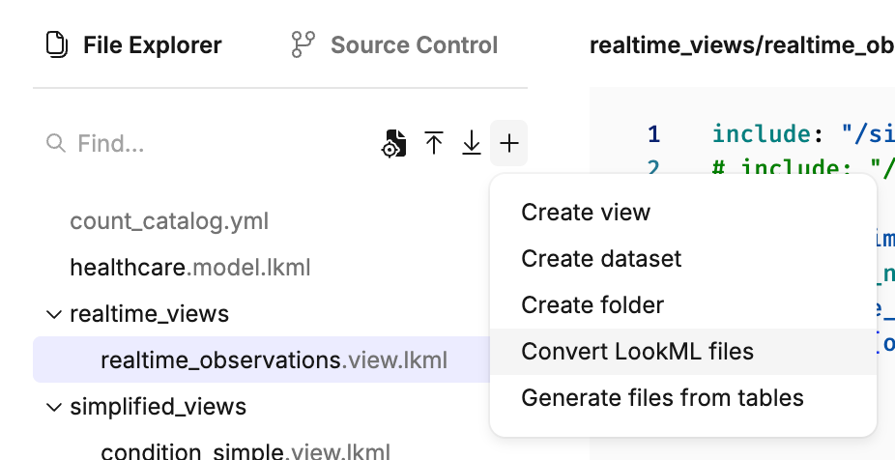Click the plus add-new icon
This screenshot has width=895, height=460.
[509, 144]
